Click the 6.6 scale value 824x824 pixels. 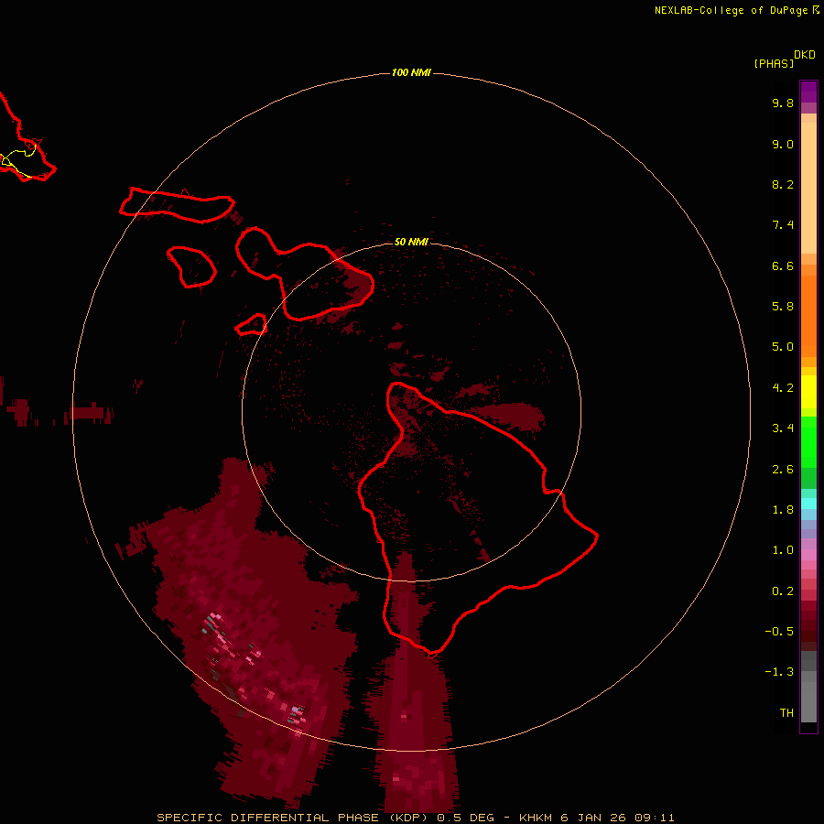pos(783,266)
